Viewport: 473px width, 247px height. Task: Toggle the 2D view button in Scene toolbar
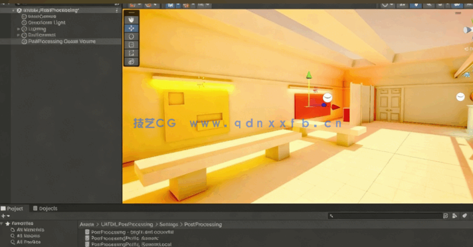click(x=403, y=5)
